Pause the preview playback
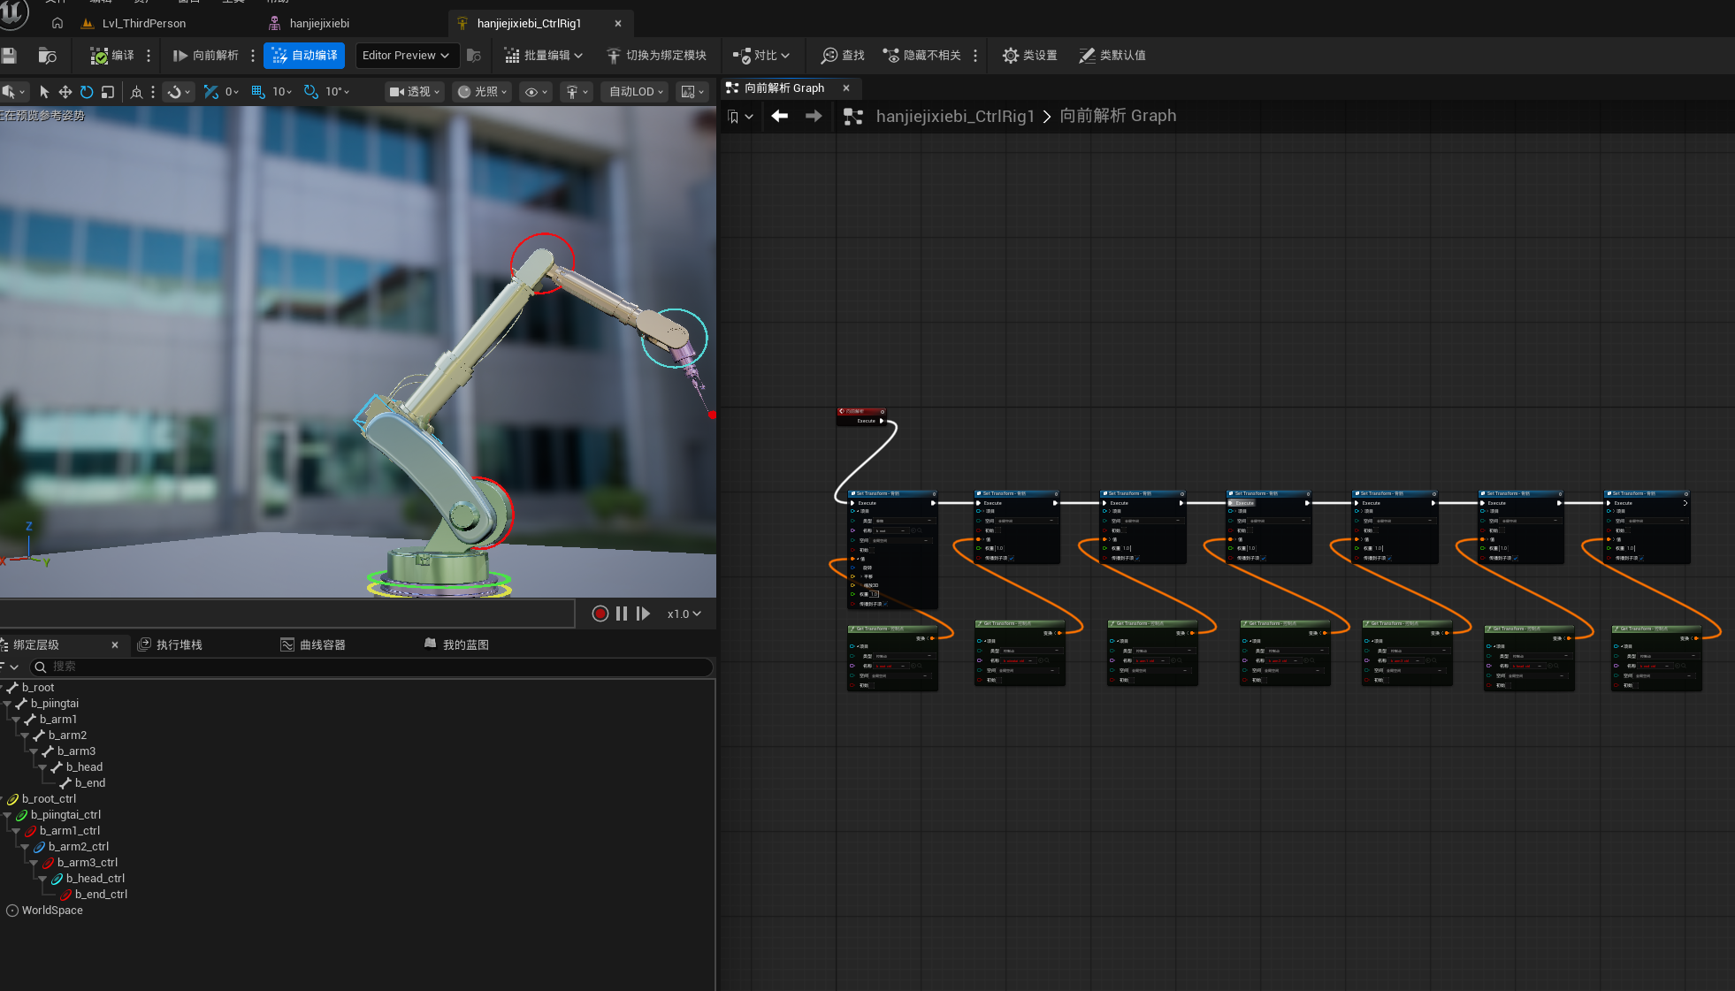The width and height of the screenshot is (1735, 991). click(622, 614)
